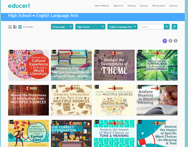This screenshot has width=188, height=147.
Task: Open the Lessons menu item
Action: click(144, 6)
